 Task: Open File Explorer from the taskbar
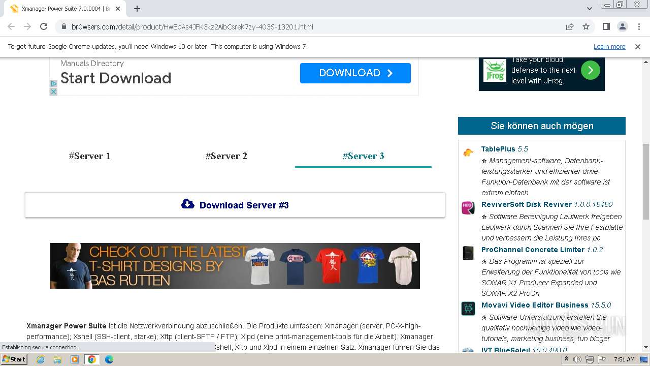pos(57,359)
